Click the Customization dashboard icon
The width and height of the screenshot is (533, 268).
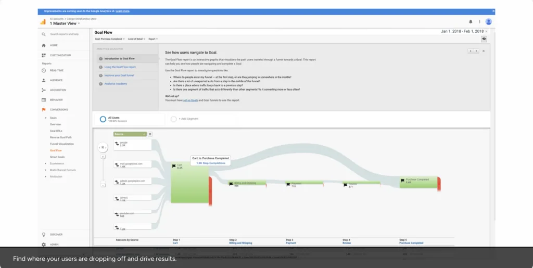44,55
